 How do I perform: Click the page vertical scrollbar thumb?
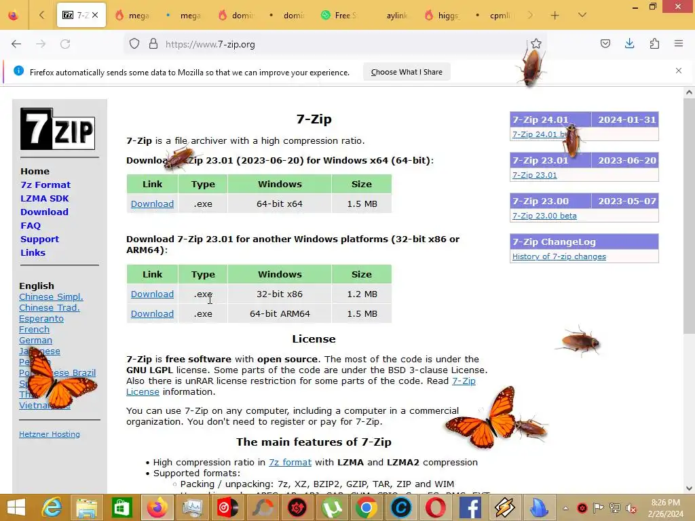pyautogui.click(x=689, y=216)
